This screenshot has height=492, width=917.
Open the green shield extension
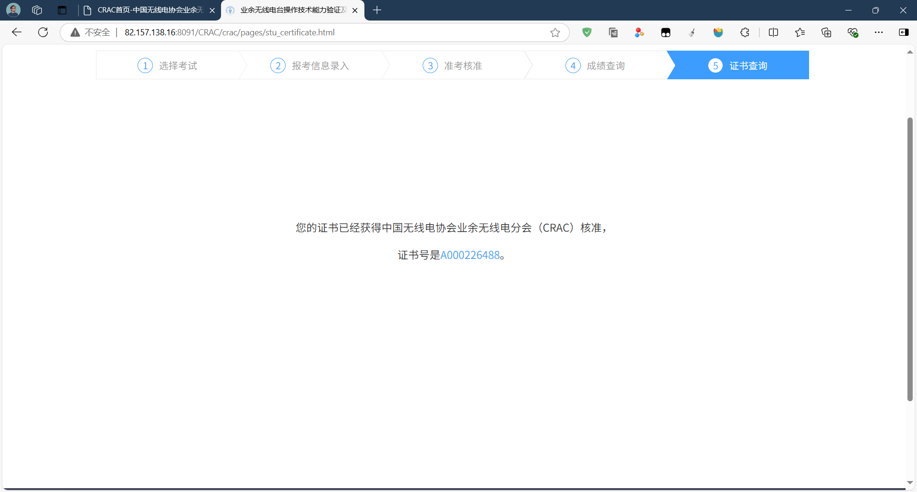click(x=587, y=32)
